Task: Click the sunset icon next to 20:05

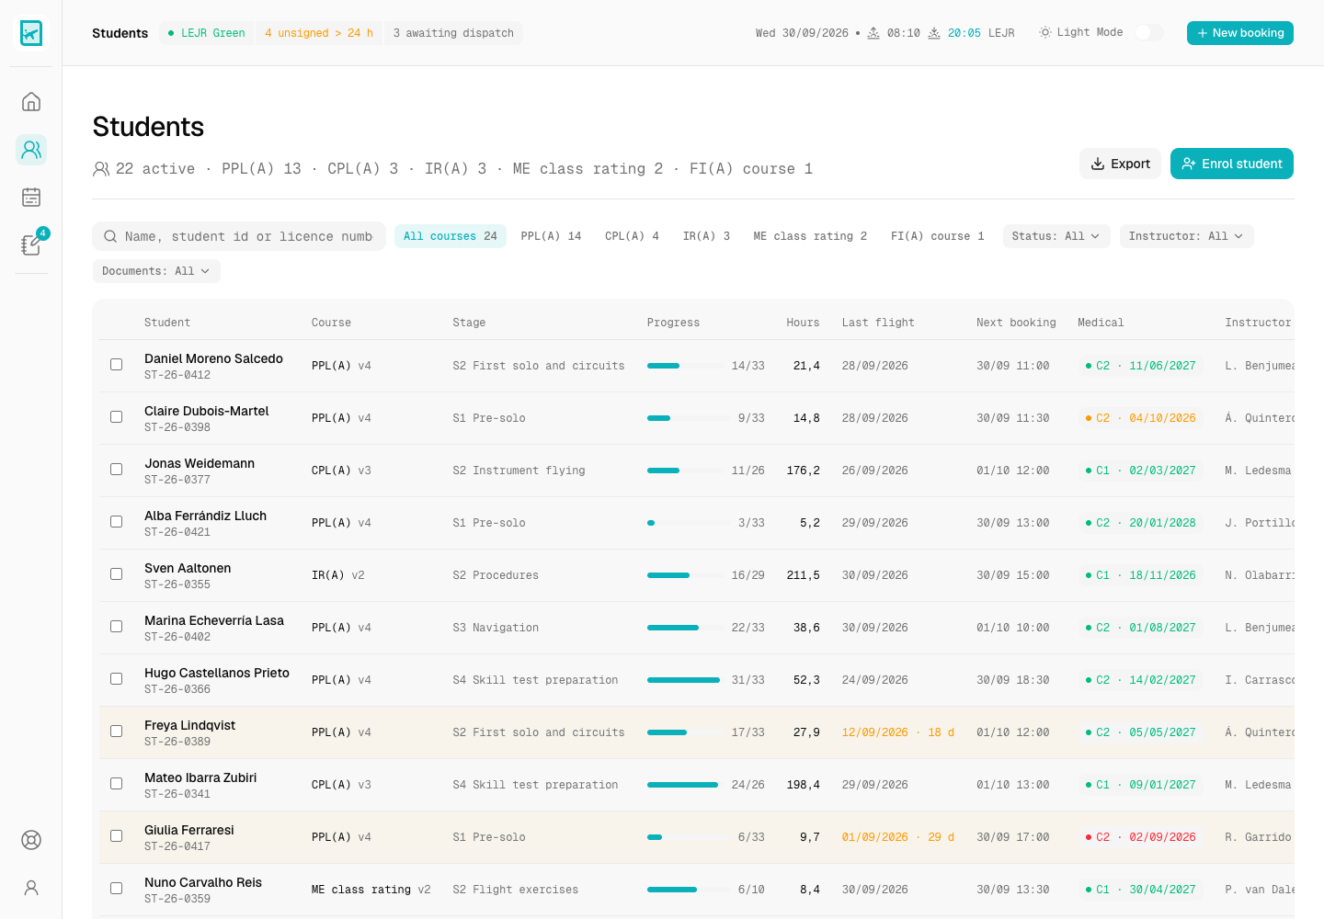Action: tap(934, 33)
